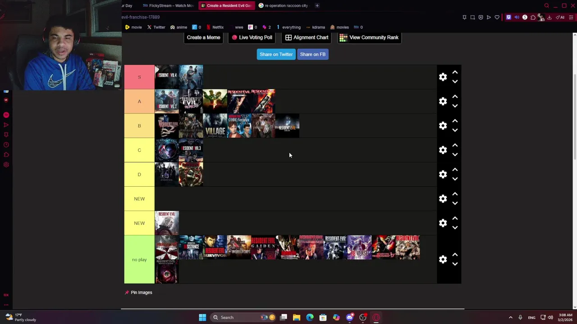Click the A tier label

tap(139, 101)
